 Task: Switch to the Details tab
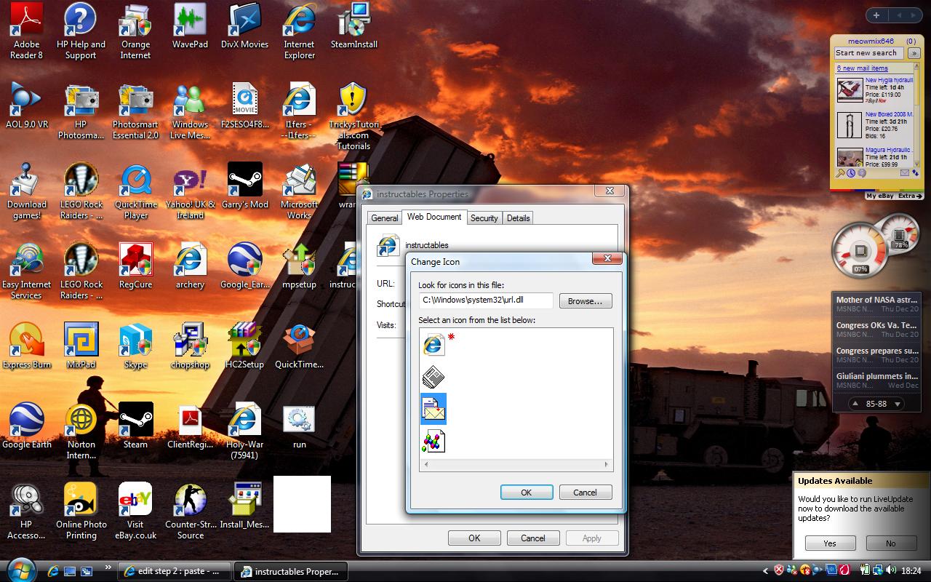tap(518, 218)
